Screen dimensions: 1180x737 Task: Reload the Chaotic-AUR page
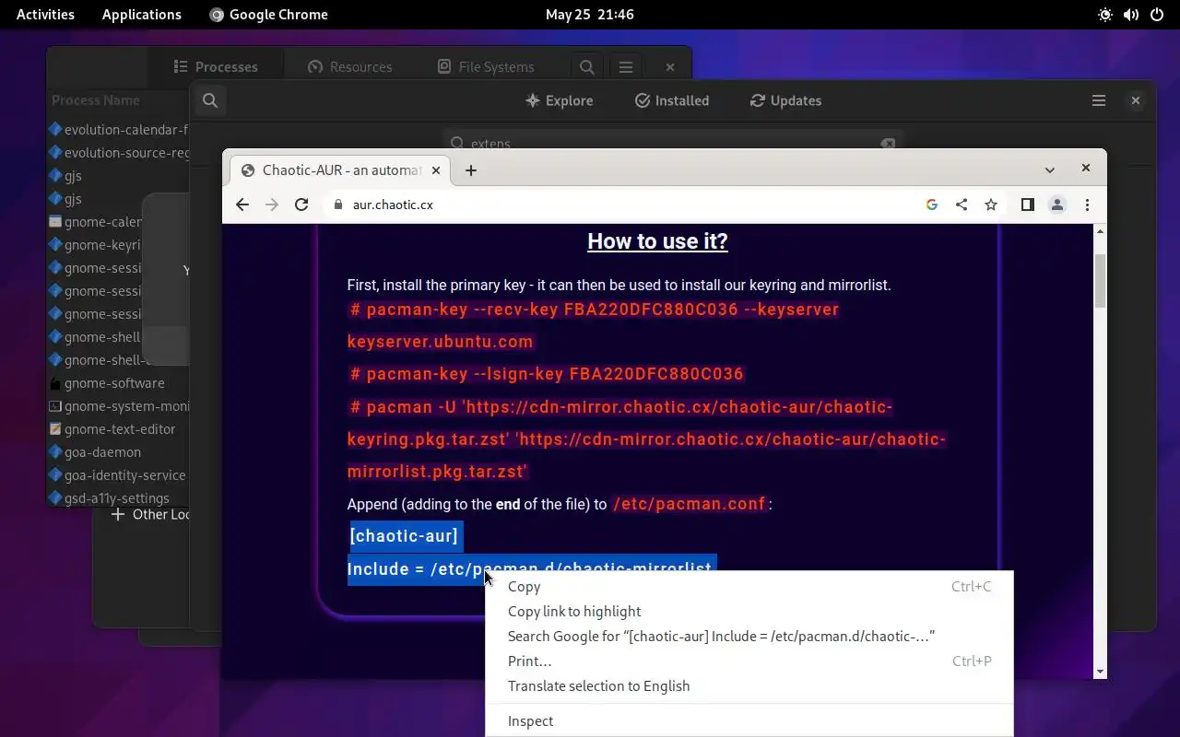301,205
